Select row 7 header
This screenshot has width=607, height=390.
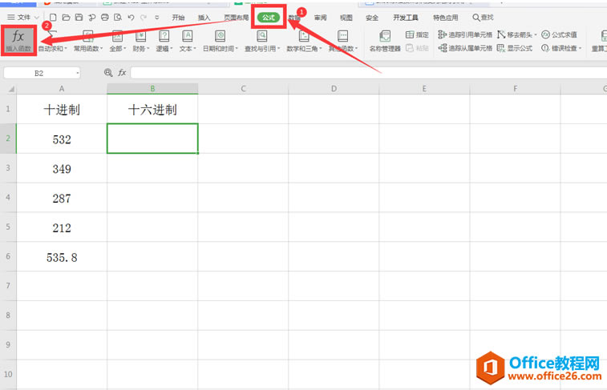pos(8,286)
